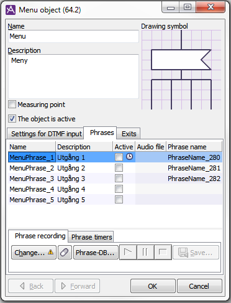Click the play phrase button
This screenshot has width=231, height=303.
[128, 252]
